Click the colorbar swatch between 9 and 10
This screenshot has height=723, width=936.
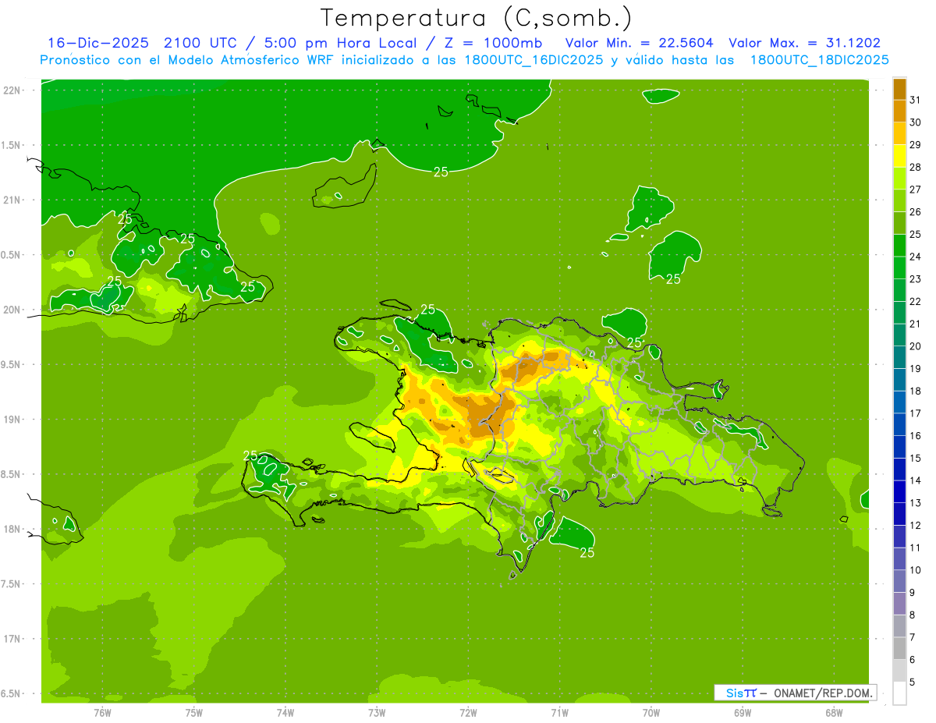point(900,581)
